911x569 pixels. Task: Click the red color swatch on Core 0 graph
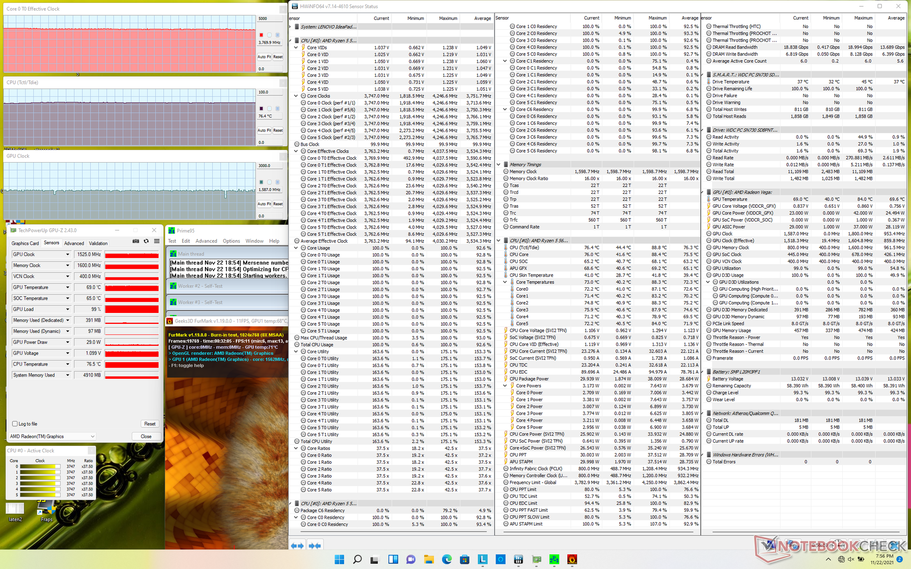point(261,35)
